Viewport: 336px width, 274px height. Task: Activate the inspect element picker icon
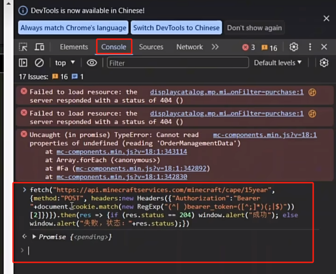tap(23, 47)
